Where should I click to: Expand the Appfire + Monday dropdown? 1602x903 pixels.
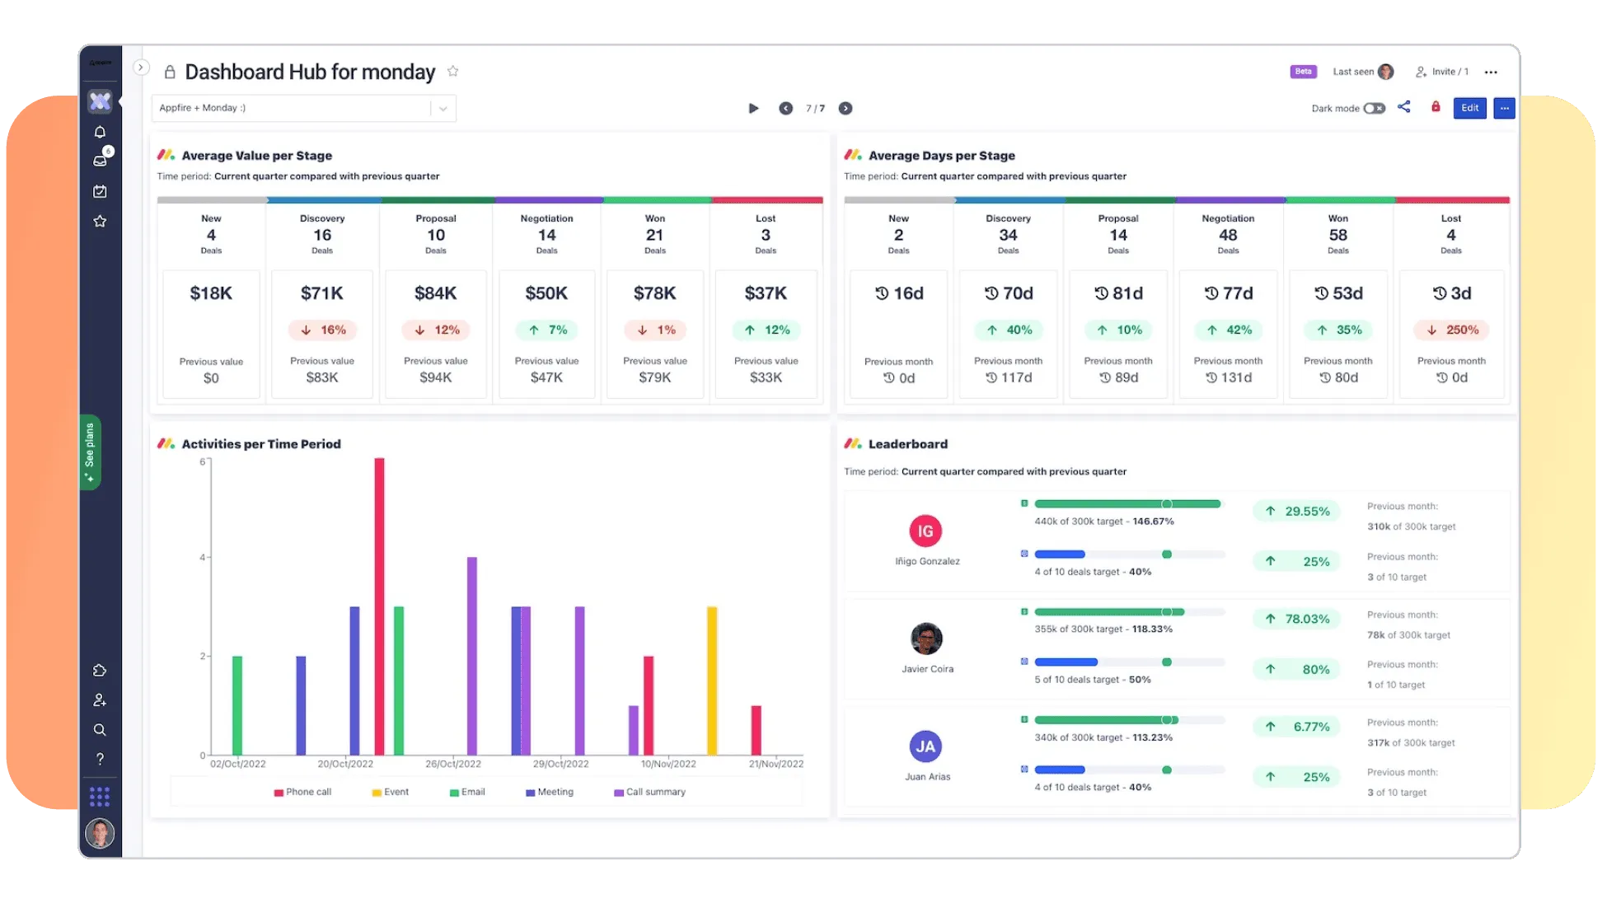coord(443,108)
